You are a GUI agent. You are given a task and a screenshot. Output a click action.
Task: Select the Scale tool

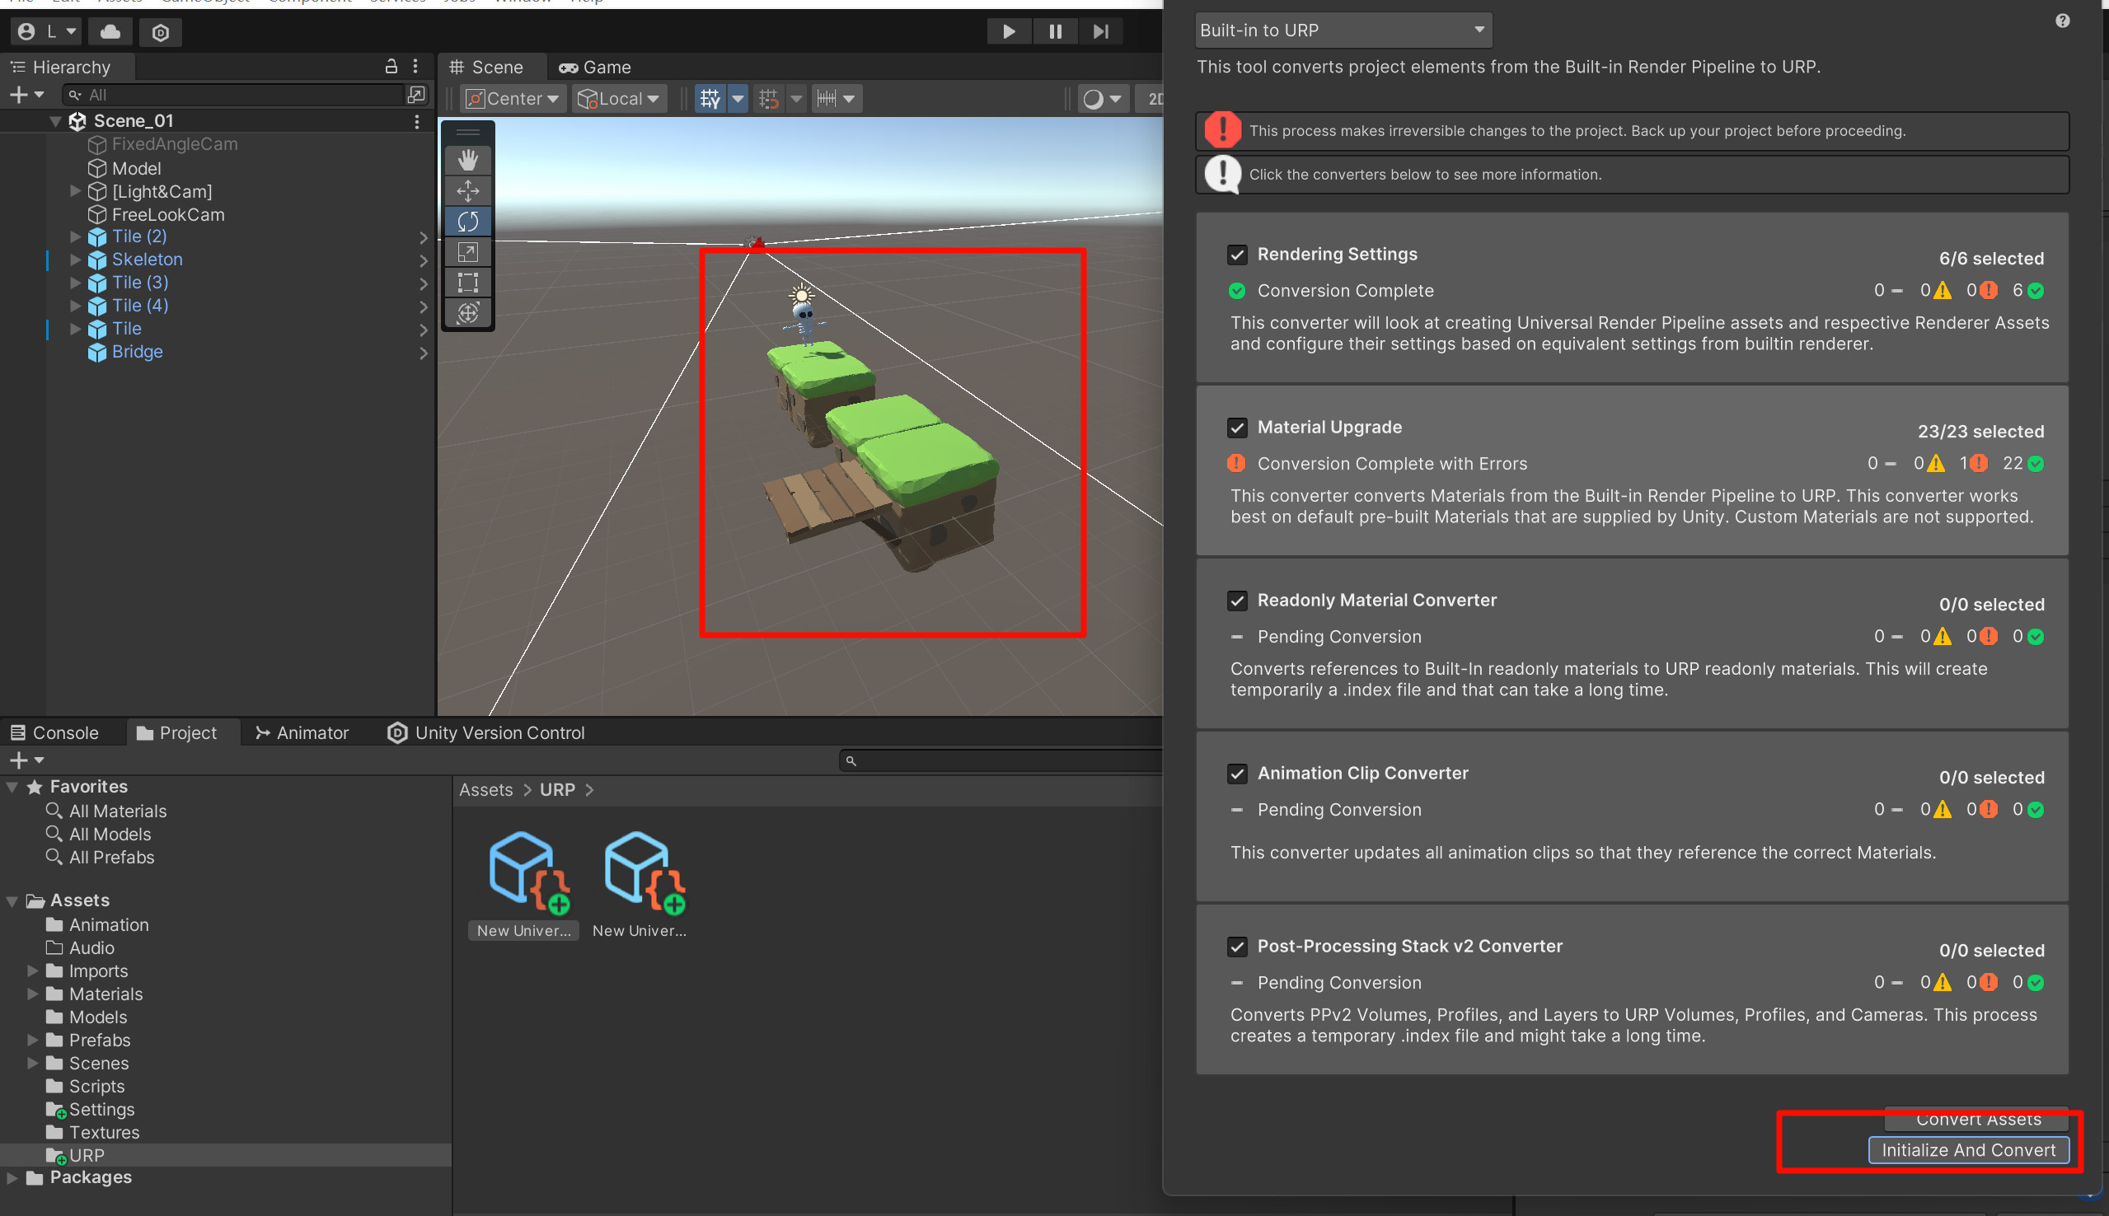coord(468,252)
